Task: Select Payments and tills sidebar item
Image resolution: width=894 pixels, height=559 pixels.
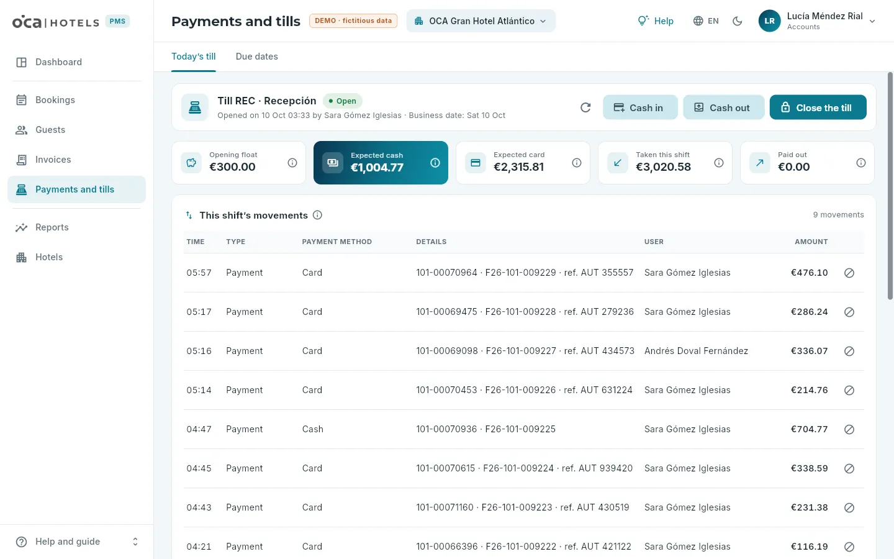Action: point(77,189)
